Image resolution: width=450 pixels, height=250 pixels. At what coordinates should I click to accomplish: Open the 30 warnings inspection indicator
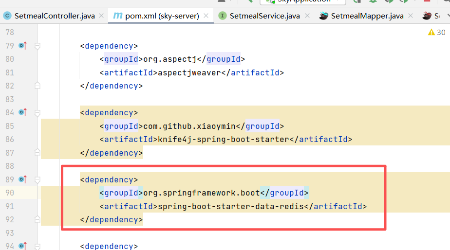pos(436,33)
